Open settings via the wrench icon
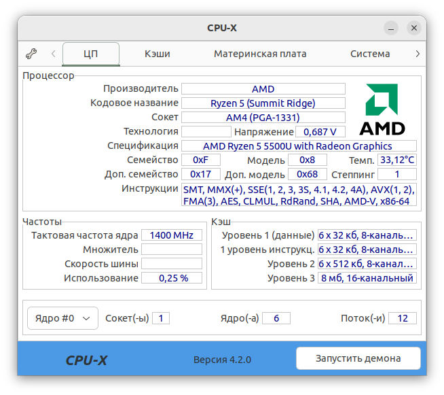Viewport: 444px width, 395px height. coord(31,54)
